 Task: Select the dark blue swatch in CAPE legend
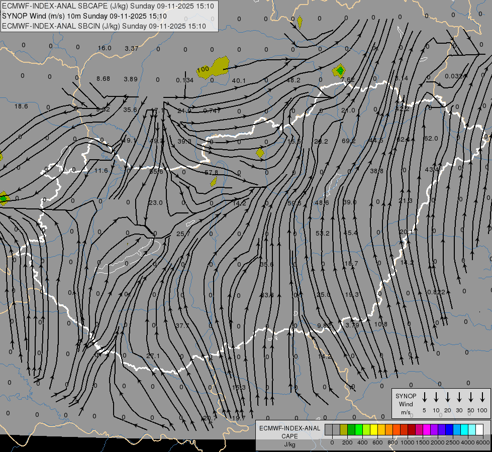(x=449, y=430)
